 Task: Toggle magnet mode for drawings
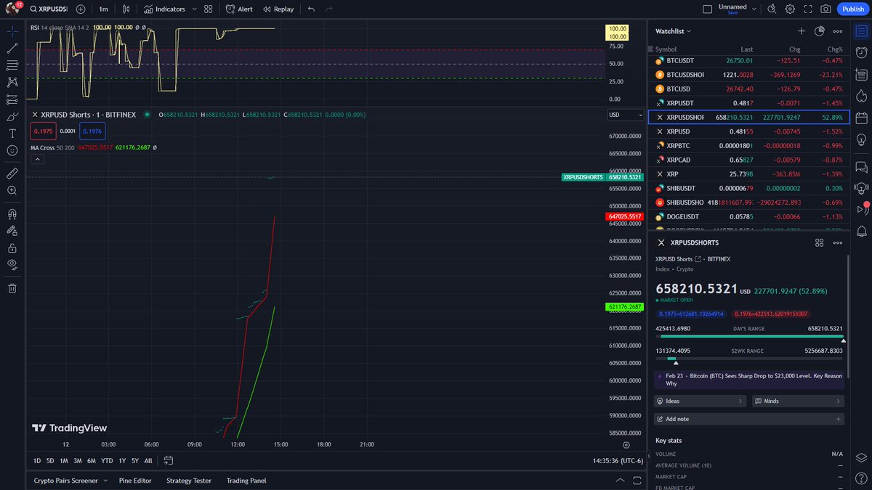pos(12,214)
